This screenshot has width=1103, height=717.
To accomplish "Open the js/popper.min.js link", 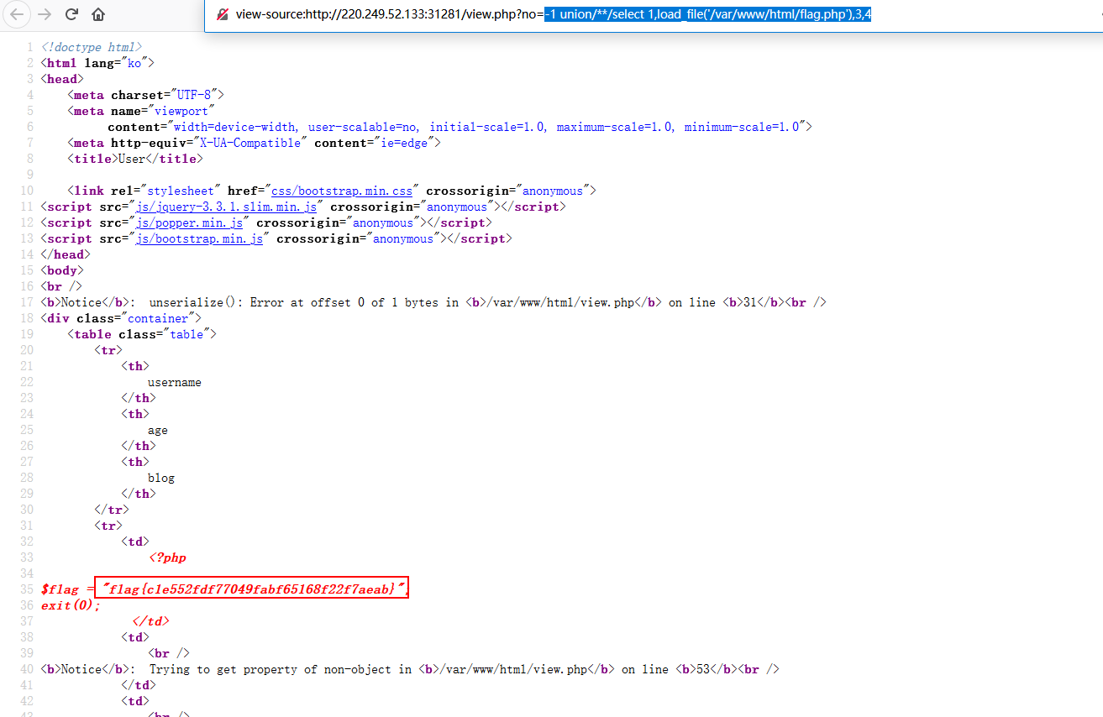I will click(x=190, y=222).
